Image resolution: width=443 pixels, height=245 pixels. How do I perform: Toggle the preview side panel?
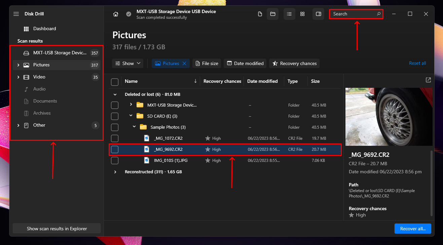coord(319,14)
